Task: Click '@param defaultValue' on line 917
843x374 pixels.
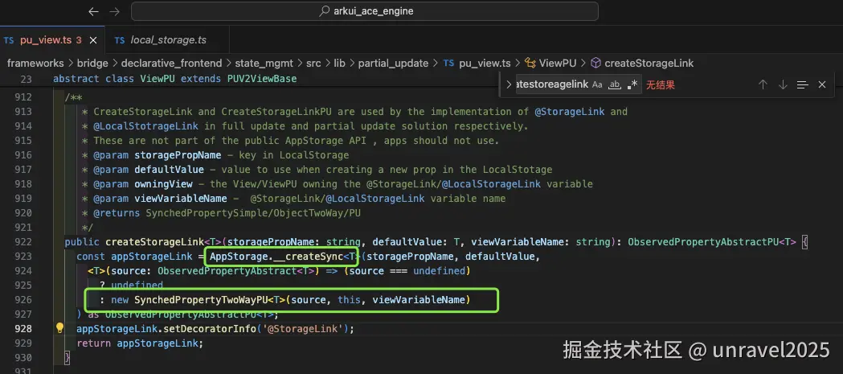Action: tap(149, 170)
